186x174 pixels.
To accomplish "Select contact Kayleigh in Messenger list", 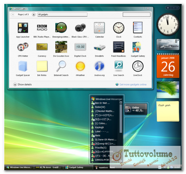I will (99, 127).
